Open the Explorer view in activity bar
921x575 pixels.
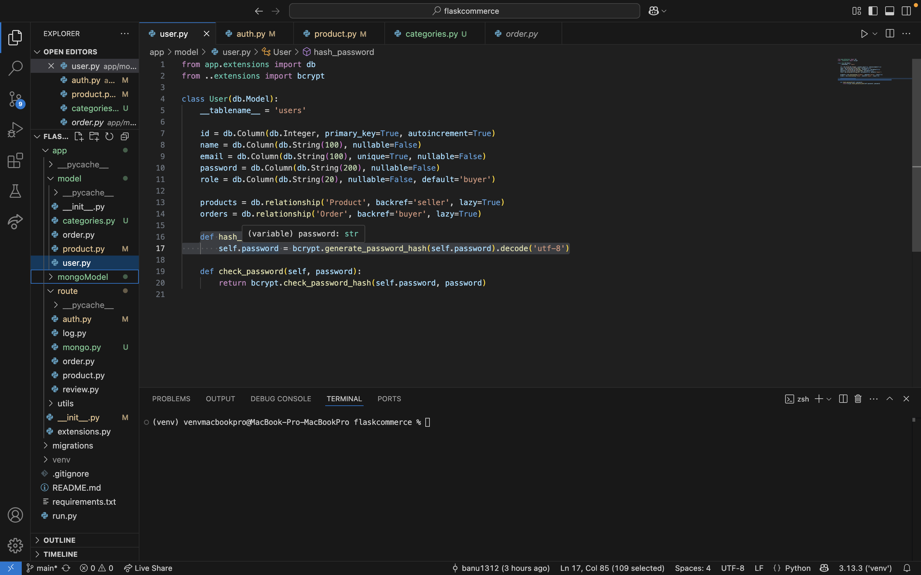[15, 37]
